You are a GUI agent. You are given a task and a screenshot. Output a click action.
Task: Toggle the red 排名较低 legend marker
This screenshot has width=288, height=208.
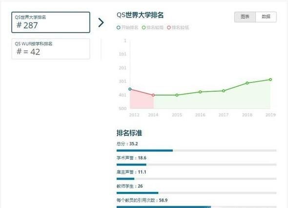click(x=169, y=27)
